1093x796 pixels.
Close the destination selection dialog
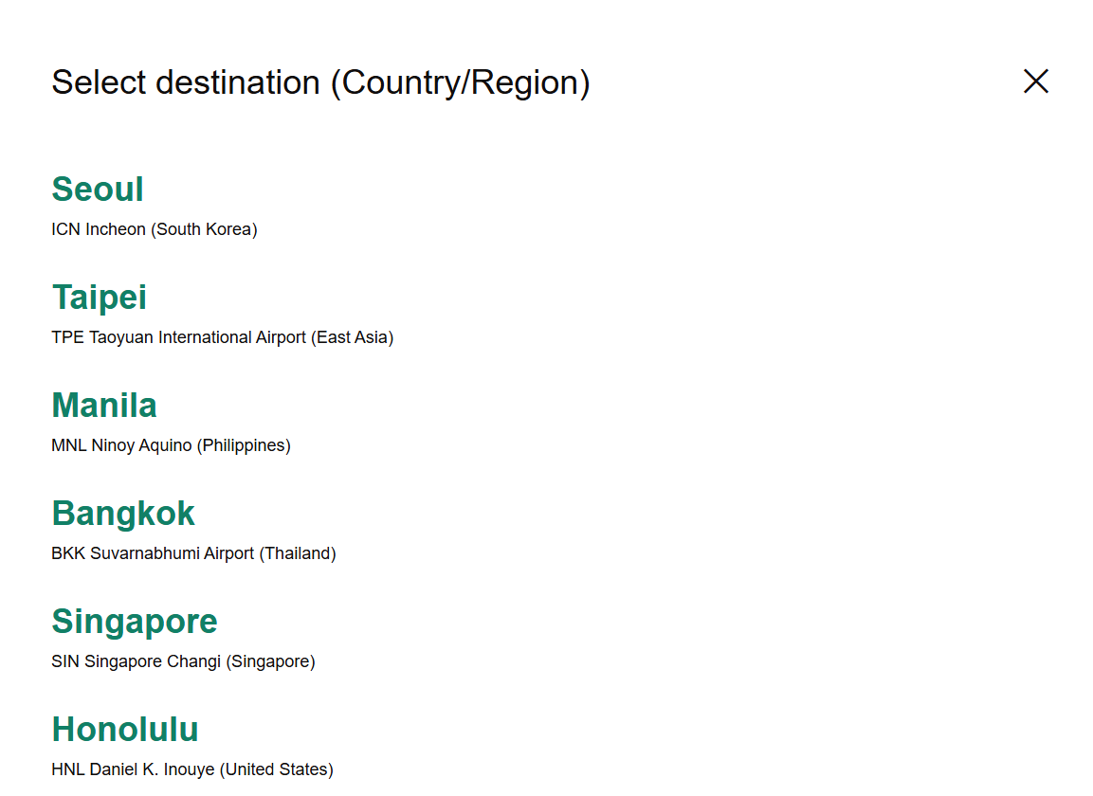click(x=1035, y=81)
